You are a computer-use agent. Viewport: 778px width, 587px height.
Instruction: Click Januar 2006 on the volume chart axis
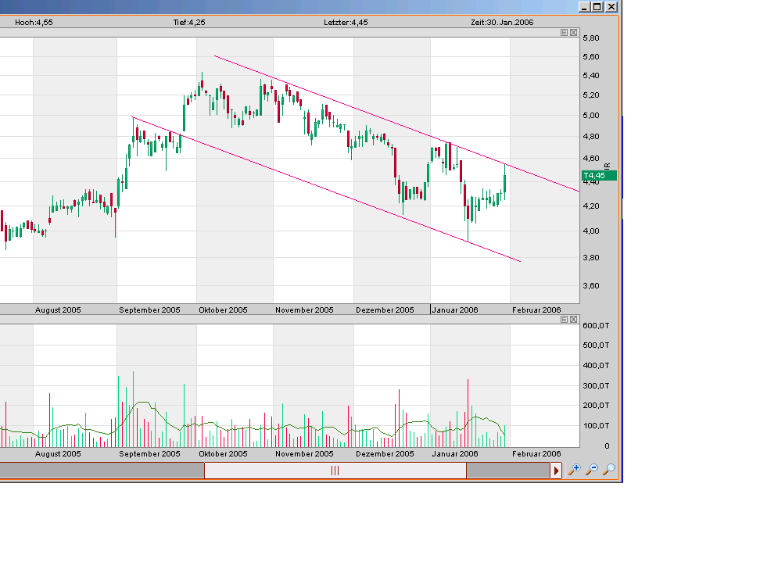click(455, 453)
